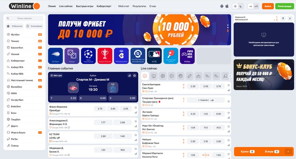This screenshot has height=159, width=296.
Task: Open the +1 вариант odds expander
Action: (x=206, y=100)
